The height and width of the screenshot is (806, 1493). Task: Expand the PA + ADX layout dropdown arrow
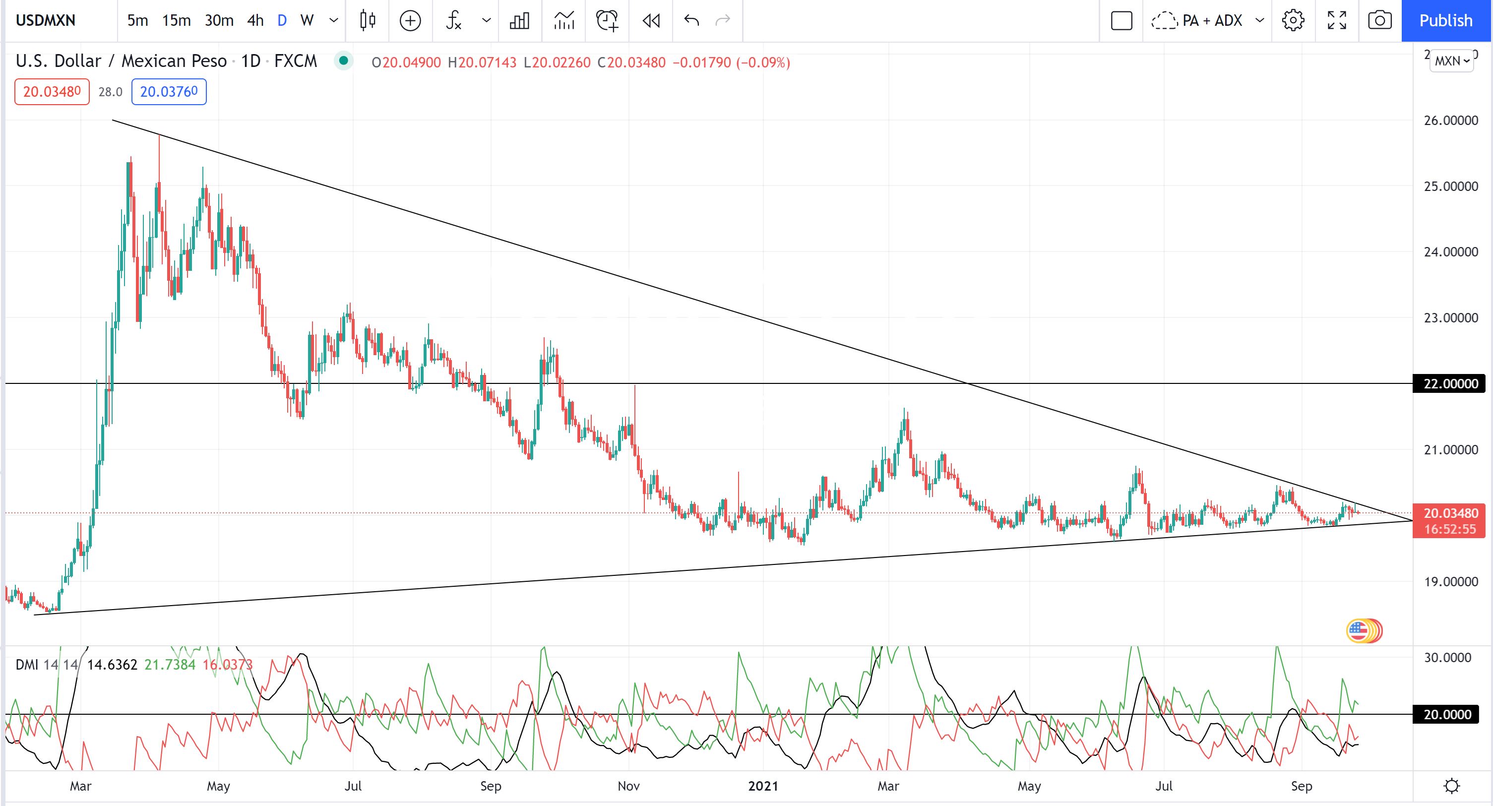click(x=1259, y=20)
